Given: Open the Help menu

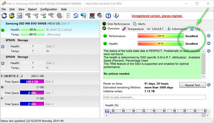Looking at the screenshot, I should pyautogui.click(x=64, y=9).
